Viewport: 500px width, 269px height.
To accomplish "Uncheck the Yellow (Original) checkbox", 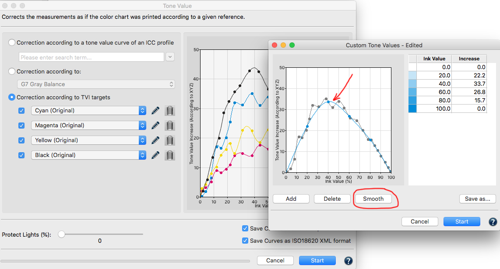I will 21,140.
